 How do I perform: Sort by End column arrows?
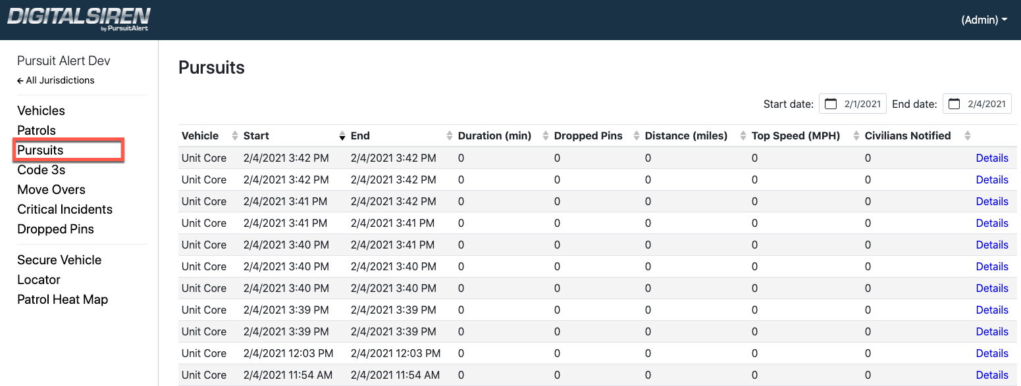tap(450, 136)
